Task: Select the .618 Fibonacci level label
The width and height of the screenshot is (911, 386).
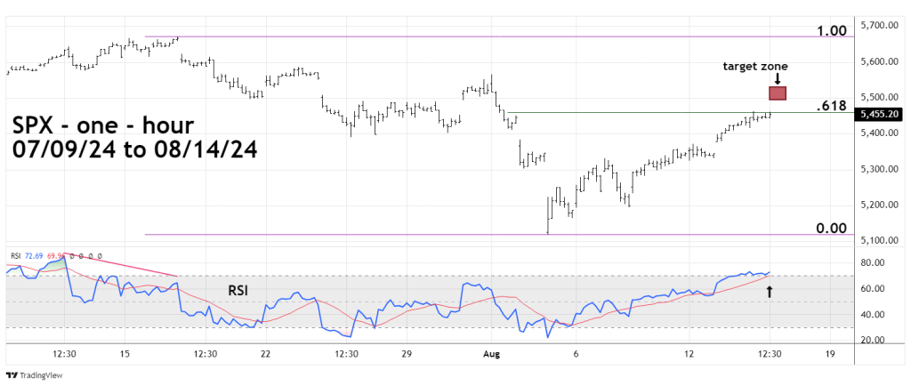Action: point(832,106)
